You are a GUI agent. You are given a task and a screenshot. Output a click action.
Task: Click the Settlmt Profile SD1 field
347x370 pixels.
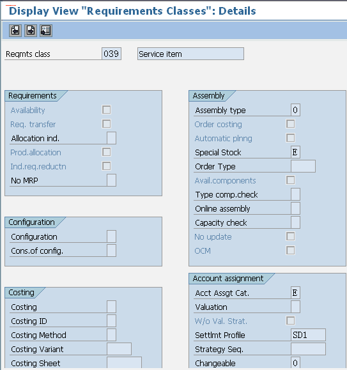(308, 335)
